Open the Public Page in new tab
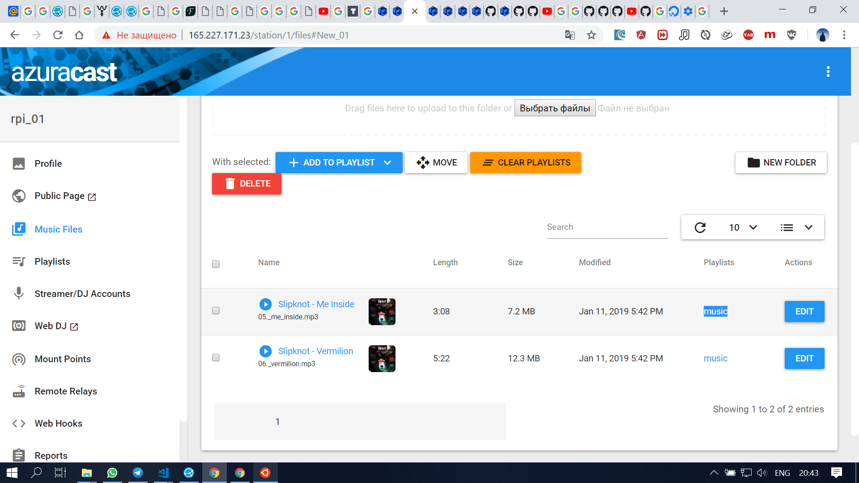 pos(92,196)
